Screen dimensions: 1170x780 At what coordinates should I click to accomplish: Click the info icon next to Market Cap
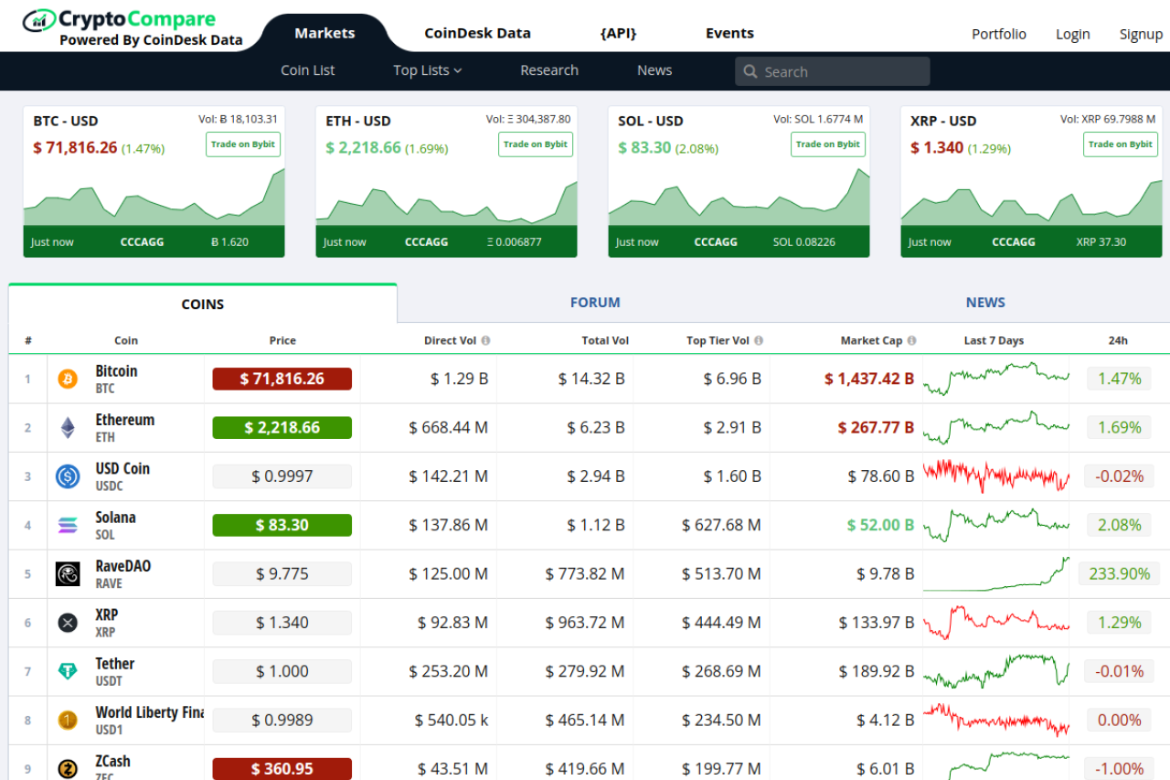pos(911,340)
